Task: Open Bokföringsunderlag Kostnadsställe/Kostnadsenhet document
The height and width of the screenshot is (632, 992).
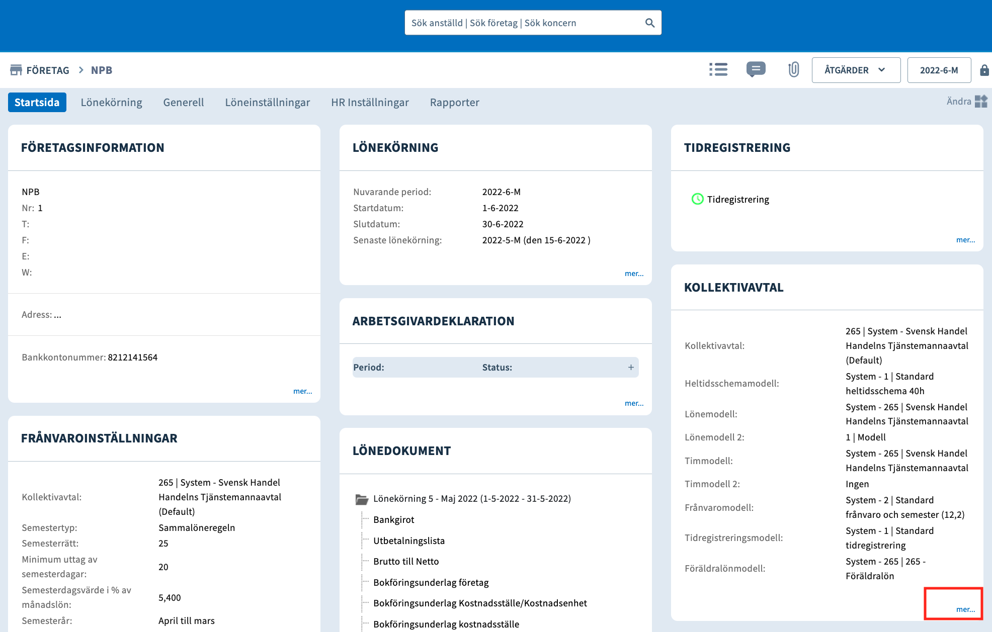Action: pyautogui.click(x=480, y=603)
